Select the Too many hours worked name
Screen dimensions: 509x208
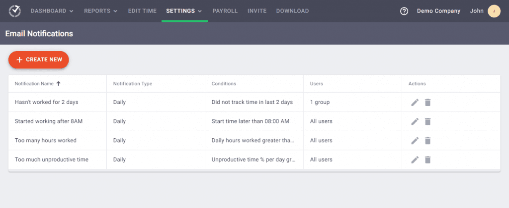tap(45, 140)
